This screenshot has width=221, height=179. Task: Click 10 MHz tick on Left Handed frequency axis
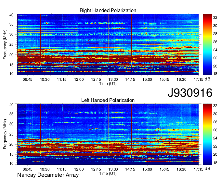(11, 163)
